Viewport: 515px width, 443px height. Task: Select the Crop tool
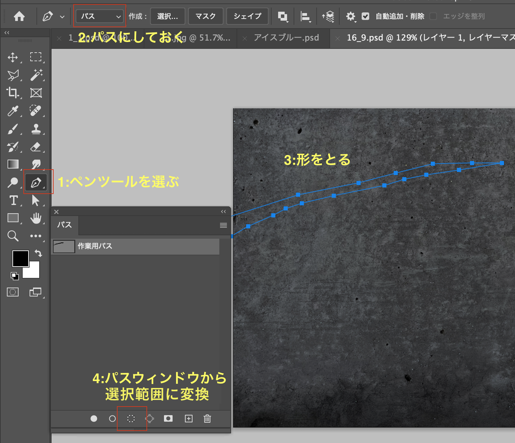pos(13,93)
